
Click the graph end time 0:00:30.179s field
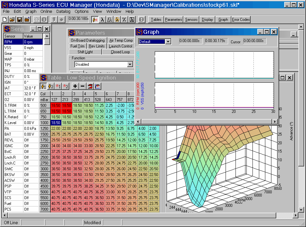216,41
